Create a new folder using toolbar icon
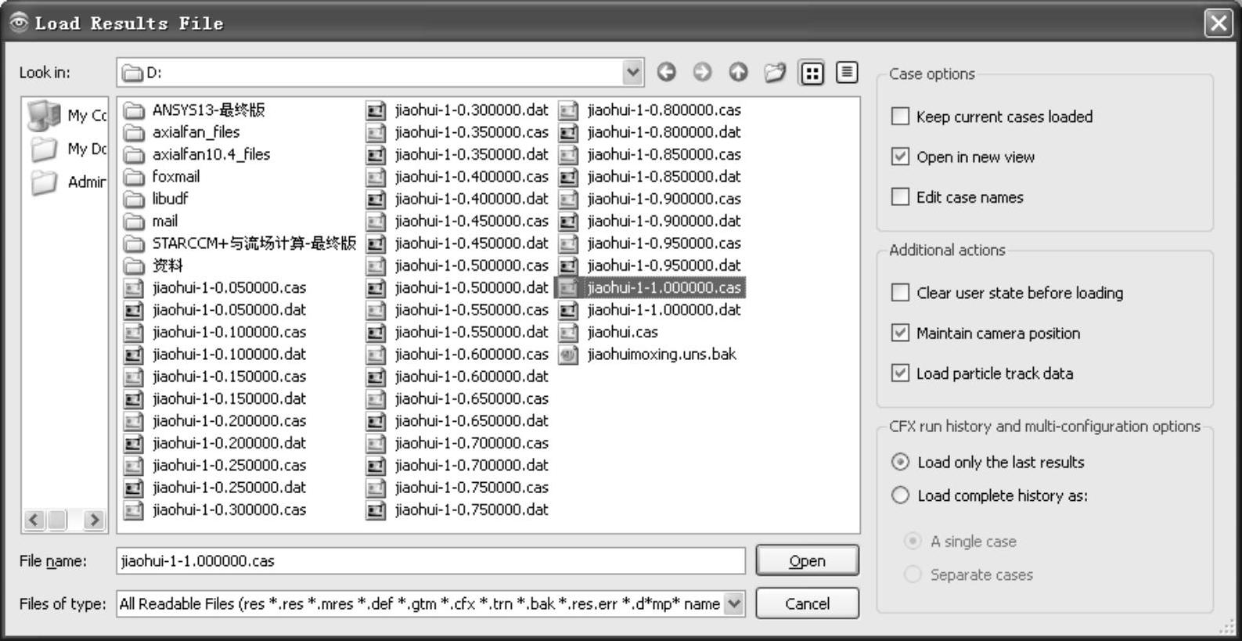 point(775,73)
